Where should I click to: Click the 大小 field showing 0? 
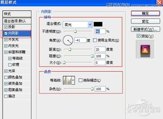point(100,63)
